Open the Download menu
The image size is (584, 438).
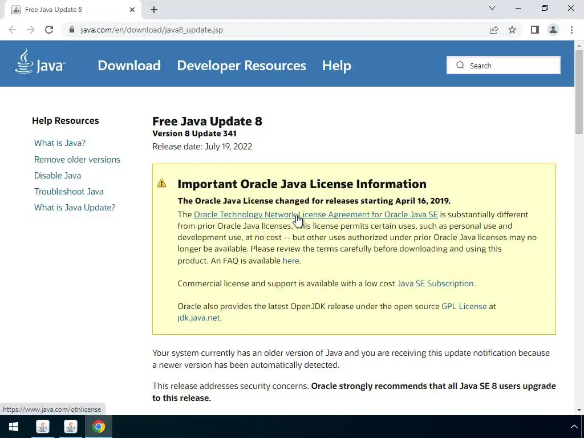(x=129, y=66)
